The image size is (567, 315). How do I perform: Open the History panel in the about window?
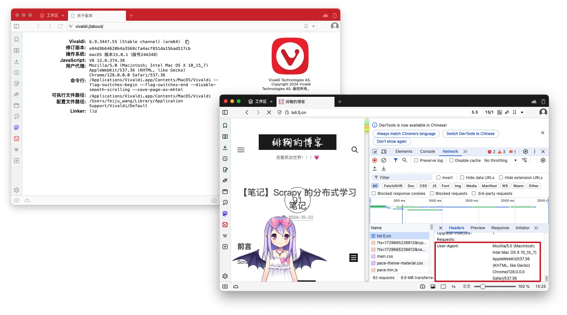tap(17, 73)
